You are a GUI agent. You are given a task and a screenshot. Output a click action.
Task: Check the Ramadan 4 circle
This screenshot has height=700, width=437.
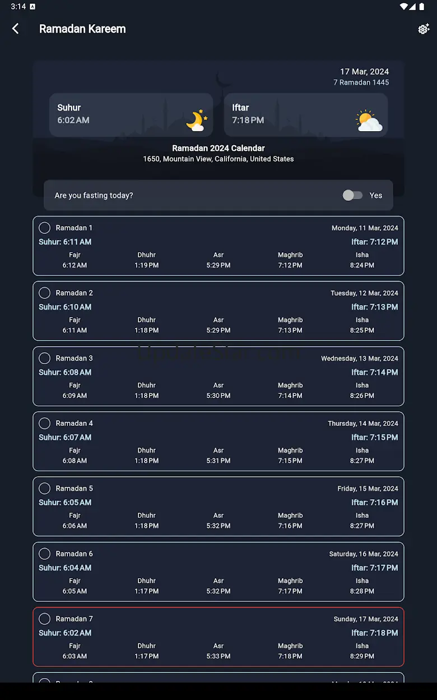(45, 423)
